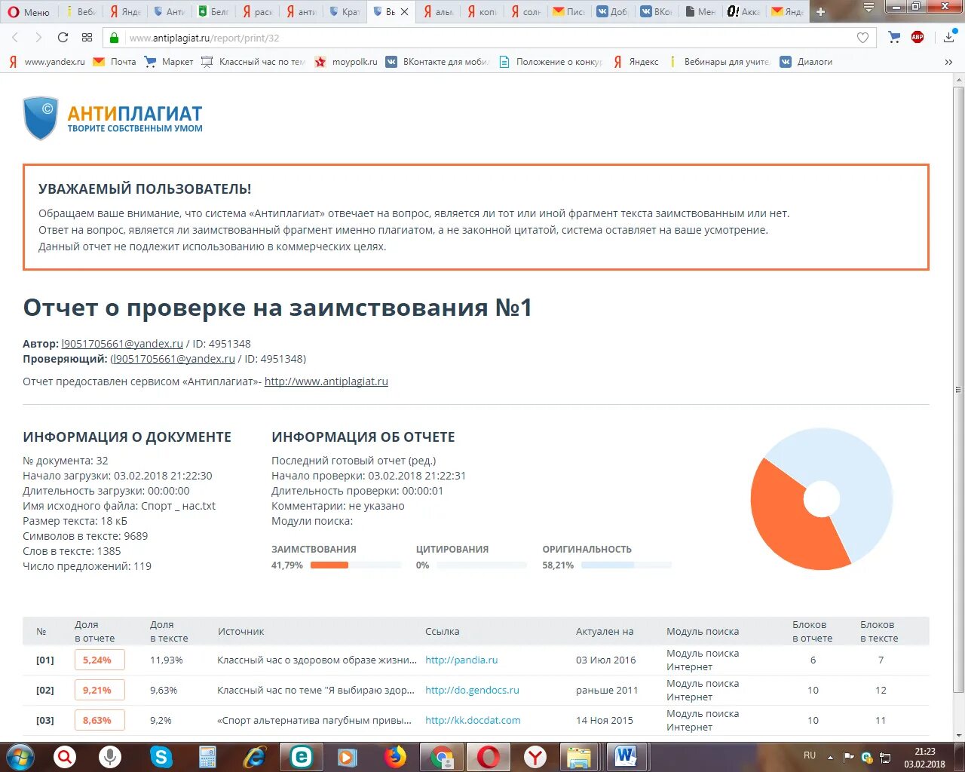Launch Google Chrome from the taskbar
Image resolution: width=965 pixels, height=772 pixels.
[442, 756]
